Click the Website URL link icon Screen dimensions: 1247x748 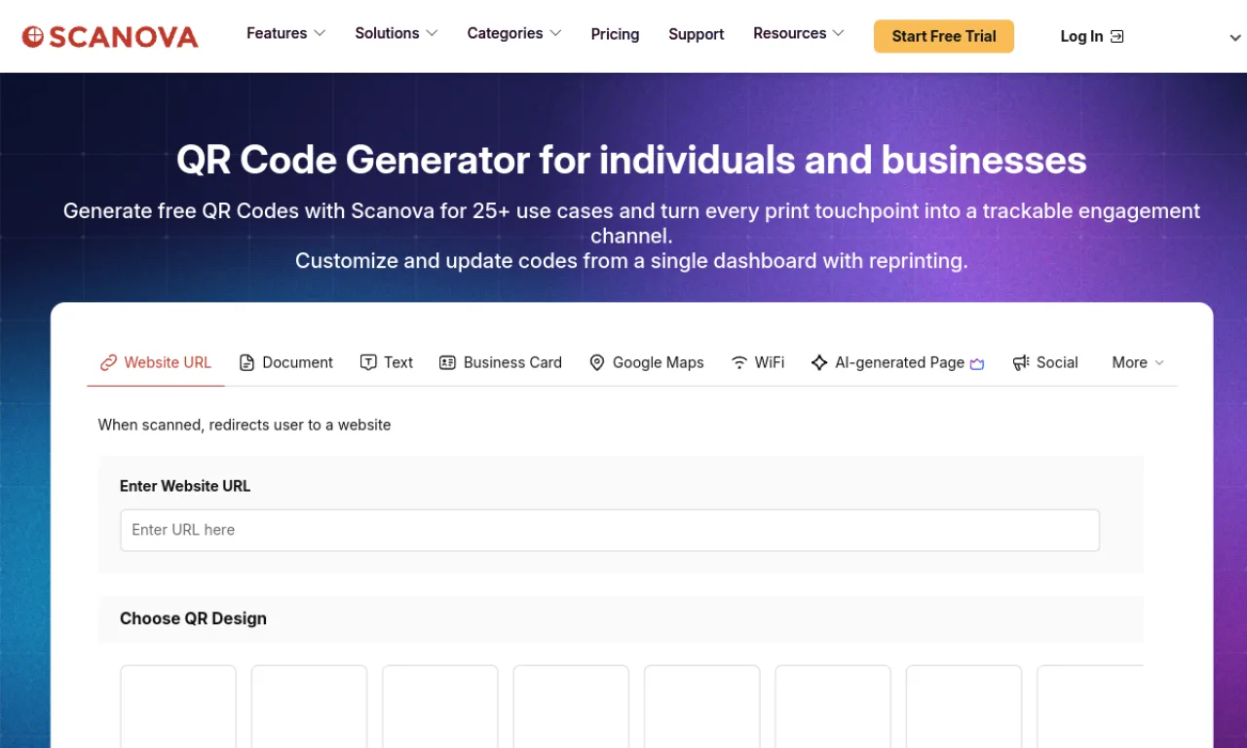[109, 362]
